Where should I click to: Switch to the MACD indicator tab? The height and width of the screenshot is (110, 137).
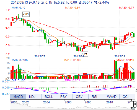(18, 96)
